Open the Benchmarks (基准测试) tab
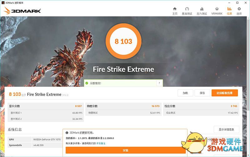This screenshot has width=250, height=157. [187, 11]
